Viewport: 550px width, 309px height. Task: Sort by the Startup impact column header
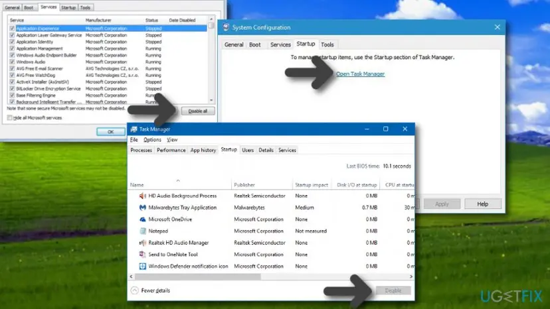312,184
